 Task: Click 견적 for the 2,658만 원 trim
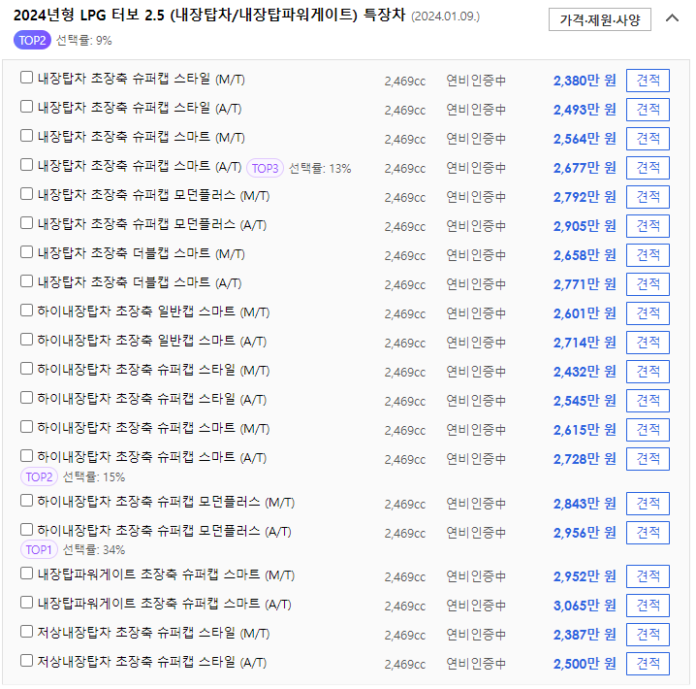(x=648, y=255)
